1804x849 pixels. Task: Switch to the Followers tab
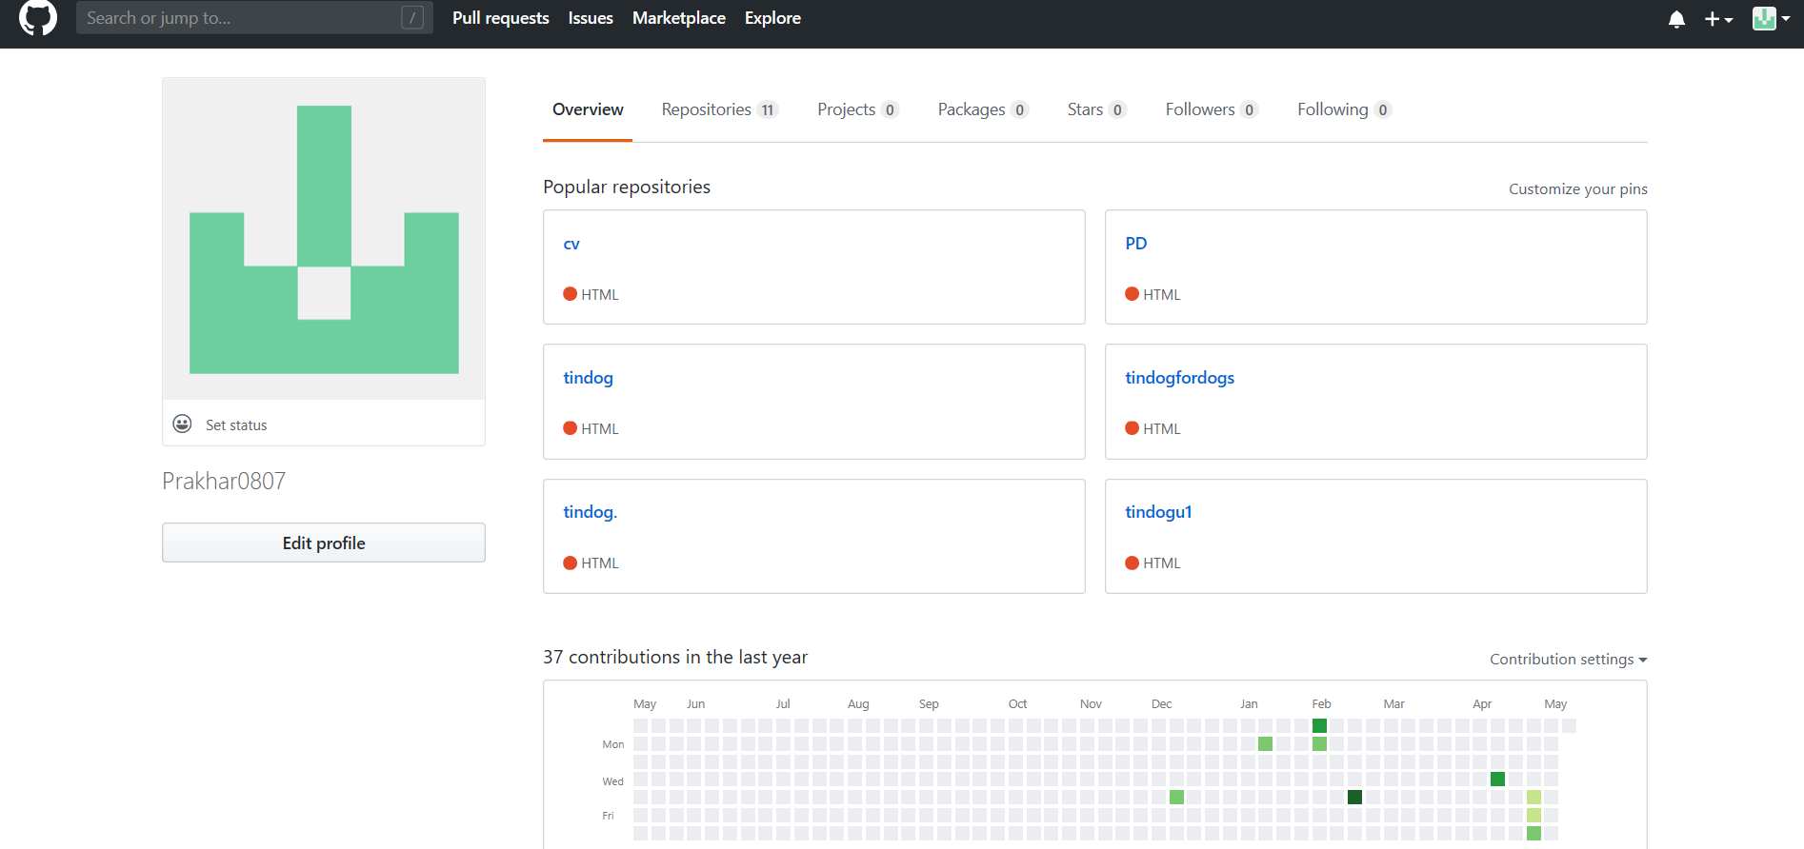pos(1211,109)
